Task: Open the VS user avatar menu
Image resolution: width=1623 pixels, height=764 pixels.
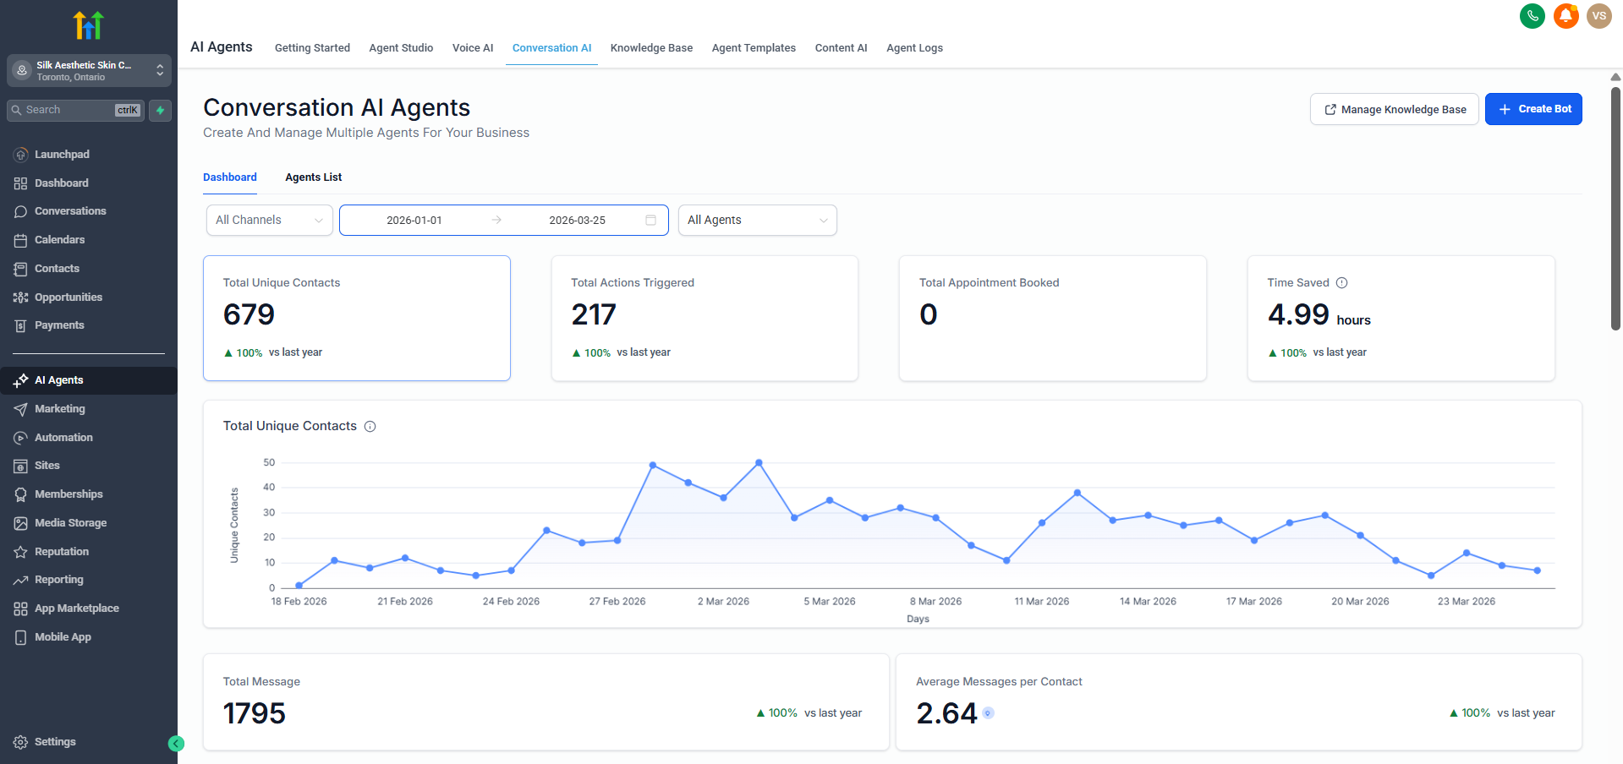Action: click(1598, 16)
